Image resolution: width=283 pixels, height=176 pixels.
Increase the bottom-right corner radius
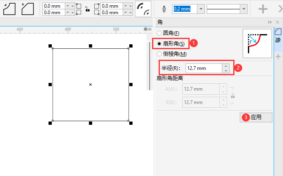click(130, 13)
